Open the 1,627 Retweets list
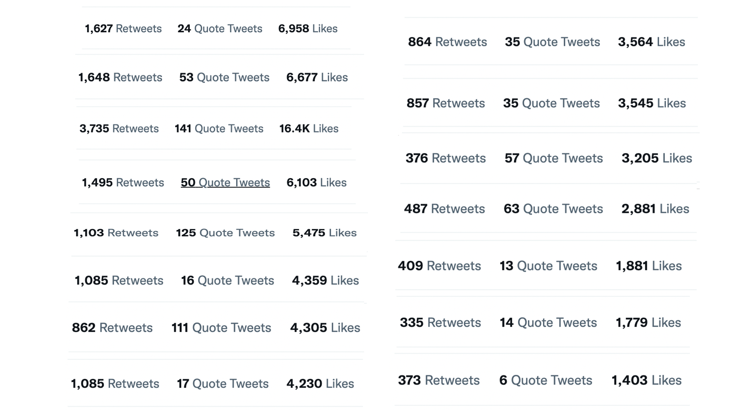The height and width of the screenshot is (410, 729). tap(123, 28)
